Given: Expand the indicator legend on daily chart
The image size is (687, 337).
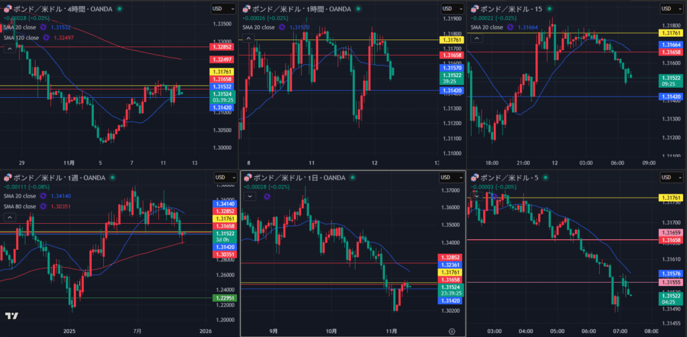Looking at the screenshot, I should [250, 197].
